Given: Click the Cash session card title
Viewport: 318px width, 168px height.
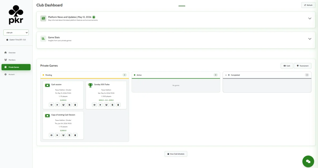Looking at the screenshot, I should coord(56,84).
